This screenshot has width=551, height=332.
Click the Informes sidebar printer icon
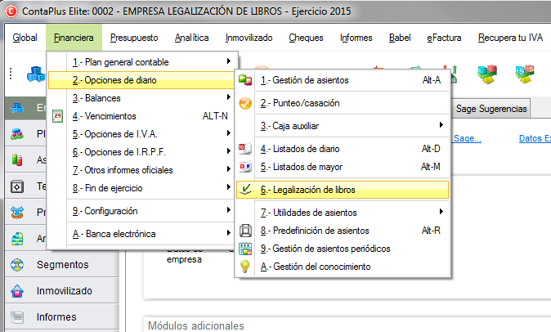(17, 317)
